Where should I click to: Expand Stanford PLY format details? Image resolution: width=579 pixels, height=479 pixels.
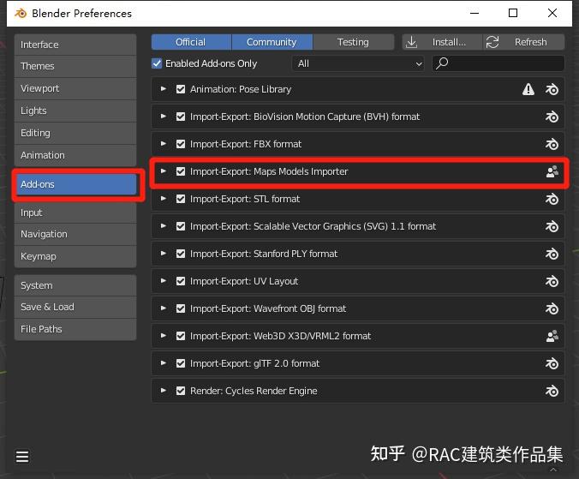[164, 254]
